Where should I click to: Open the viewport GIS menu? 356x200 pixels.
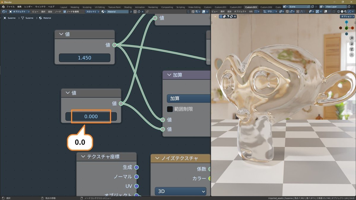251,12
